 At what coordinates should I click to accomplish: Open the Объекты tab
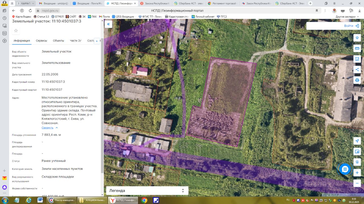(x=58, y=41)
